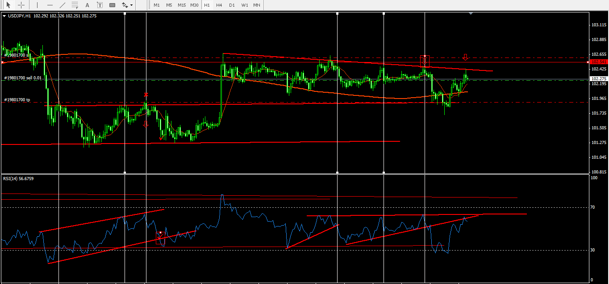The width and height of the screenshot is (609, 284).
Task: Click the triangle before USDJPY,H1 title
Action: click(x=4, y=16)
